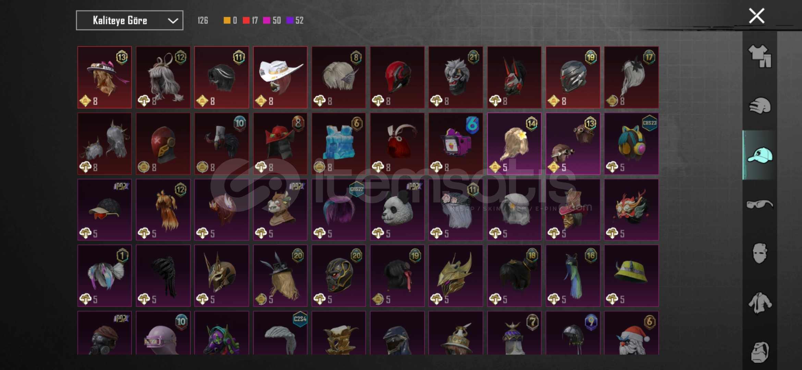Filter by the pink quality swatch showing 50
Screen dimensions: 802x370
click(x=272, y=21)
